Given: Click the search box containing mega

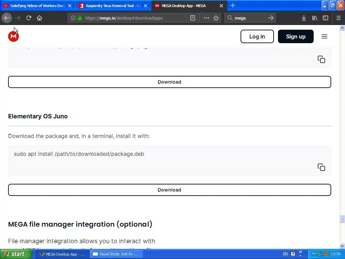Looking at the screenshot, I should 250,18.
